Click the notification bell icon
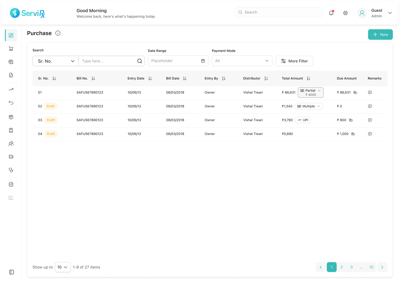 coord(331,13)
